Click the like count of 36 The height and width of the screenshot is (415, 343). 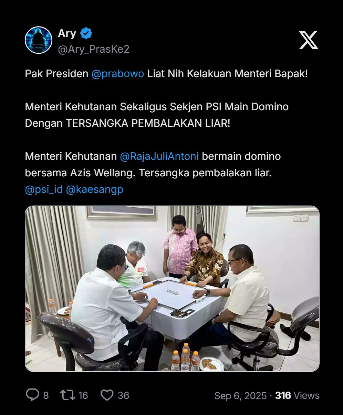(123, 395)
